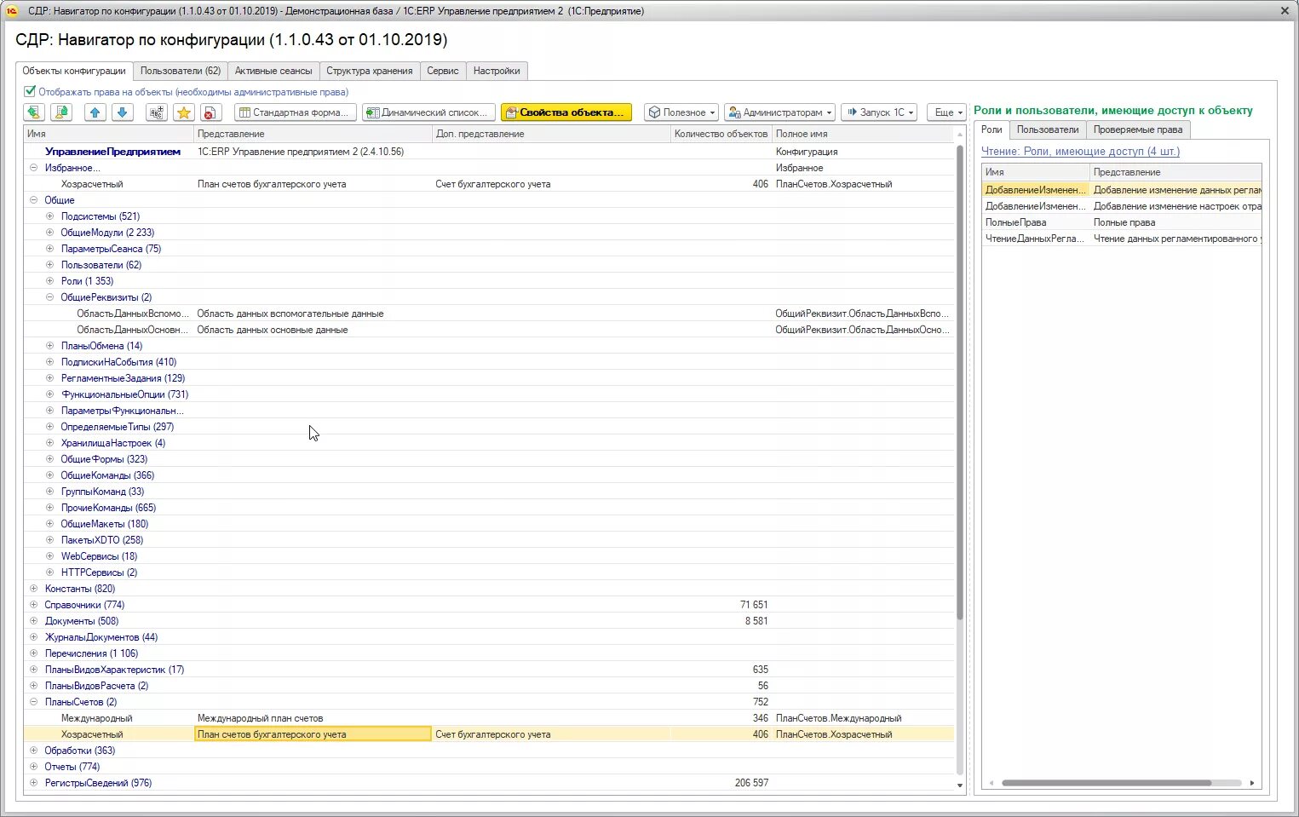
Task: Click link 'Чтение: Роли, имеющие доступ (4 шт.)'
Action: click(x=1080, y=152)
